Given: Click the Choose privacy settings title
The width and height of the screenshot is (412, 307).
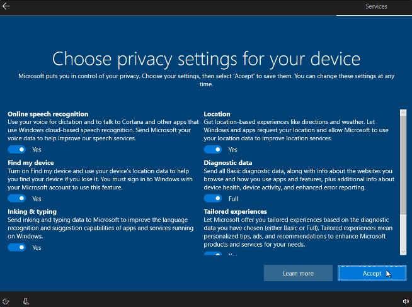Looking at the screenshot, I should (206, 59).
